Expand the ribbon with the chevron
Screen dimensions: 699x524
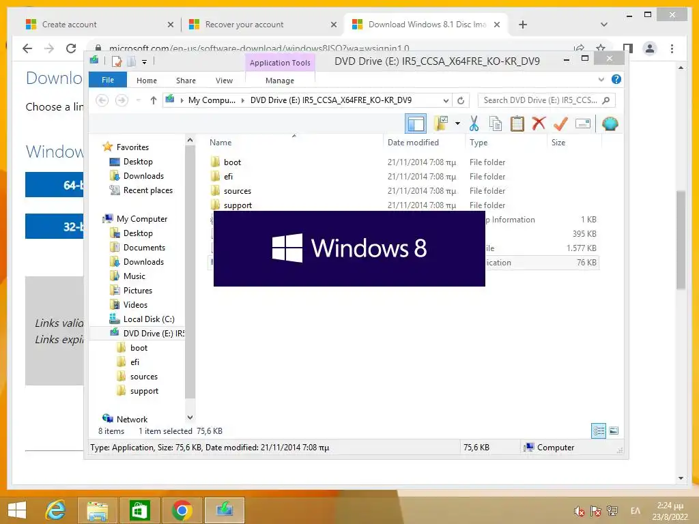point(601,79)
